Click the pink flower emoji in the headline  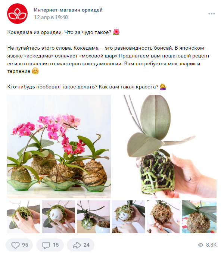click(116, 32)
